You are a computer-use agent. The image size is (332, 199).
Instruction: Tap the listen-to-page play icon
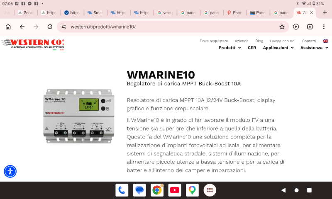pos(296,27)
